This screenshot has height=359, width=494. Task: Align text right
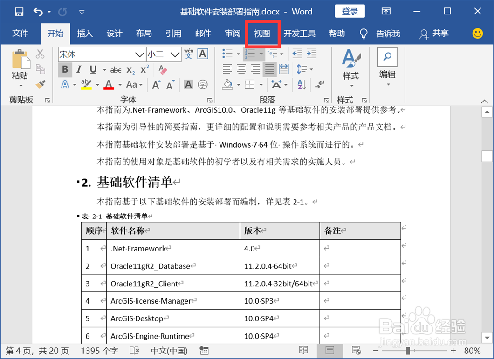pos(255,69)
